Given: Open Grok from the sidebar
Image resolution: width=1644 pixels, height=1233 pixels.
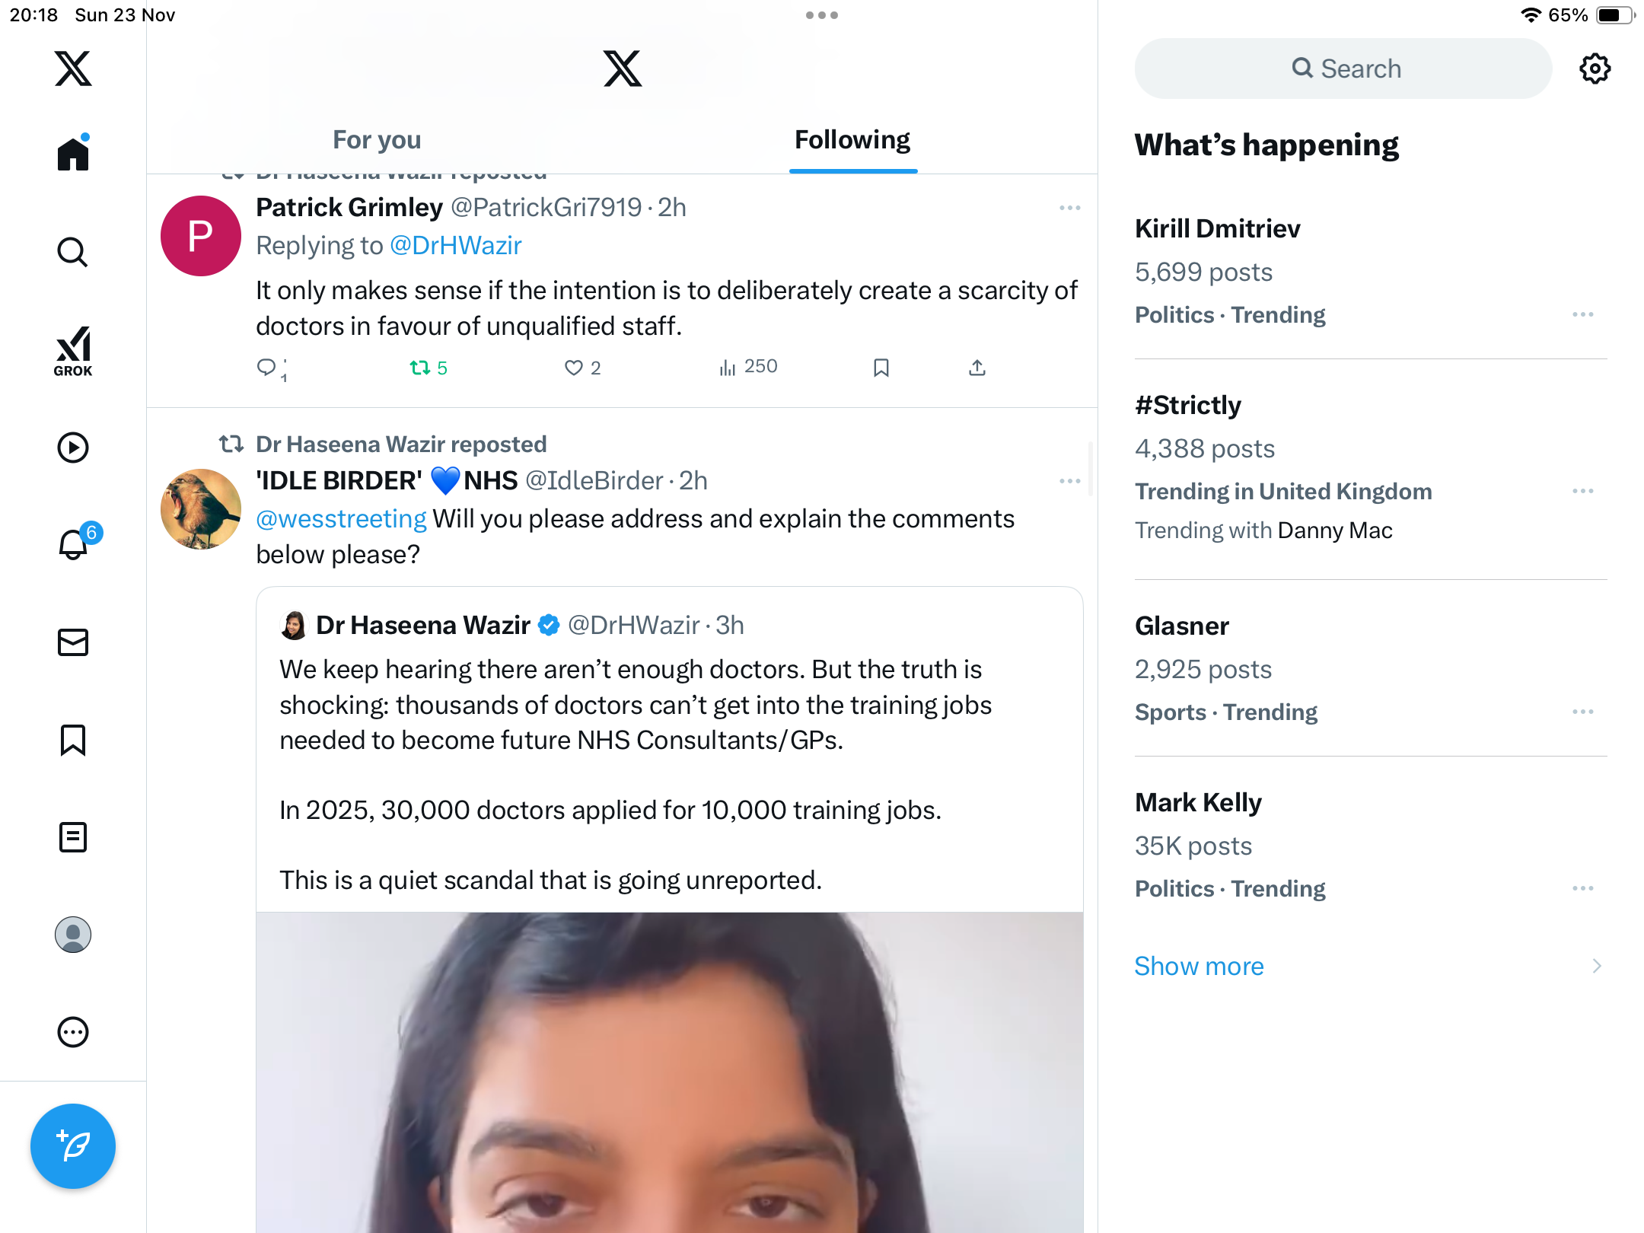Looking at the screenshot, I should click(73, 351).
